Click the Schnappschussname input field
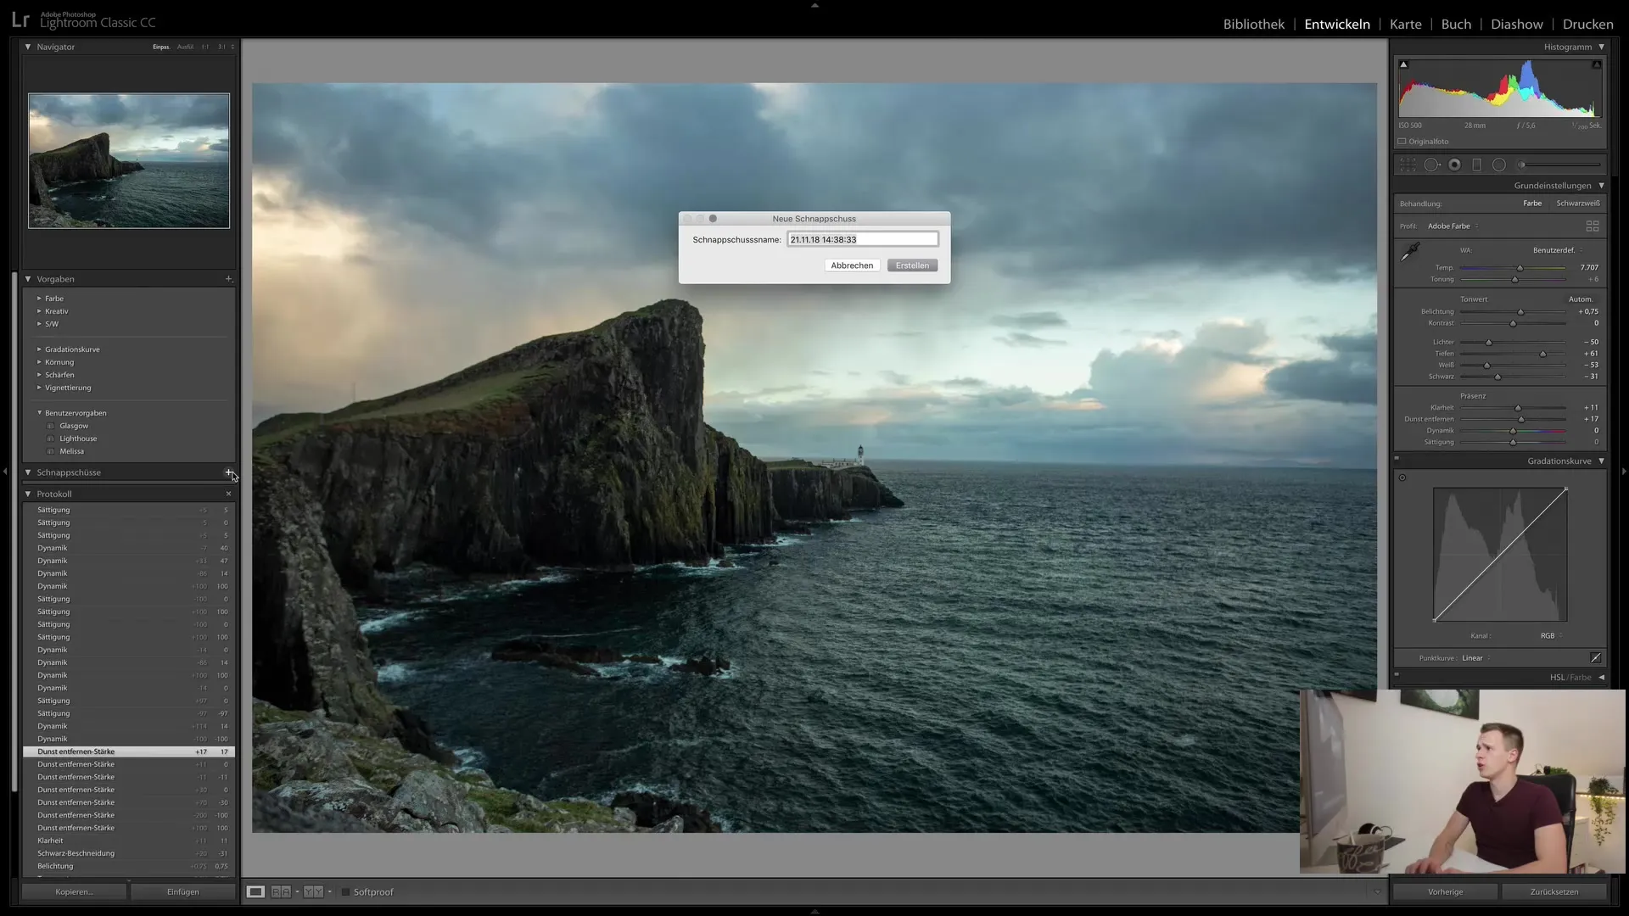Image resolution: width=1629 pixels, height=916 pixels. pyautogui.click(x=862, y=239)
